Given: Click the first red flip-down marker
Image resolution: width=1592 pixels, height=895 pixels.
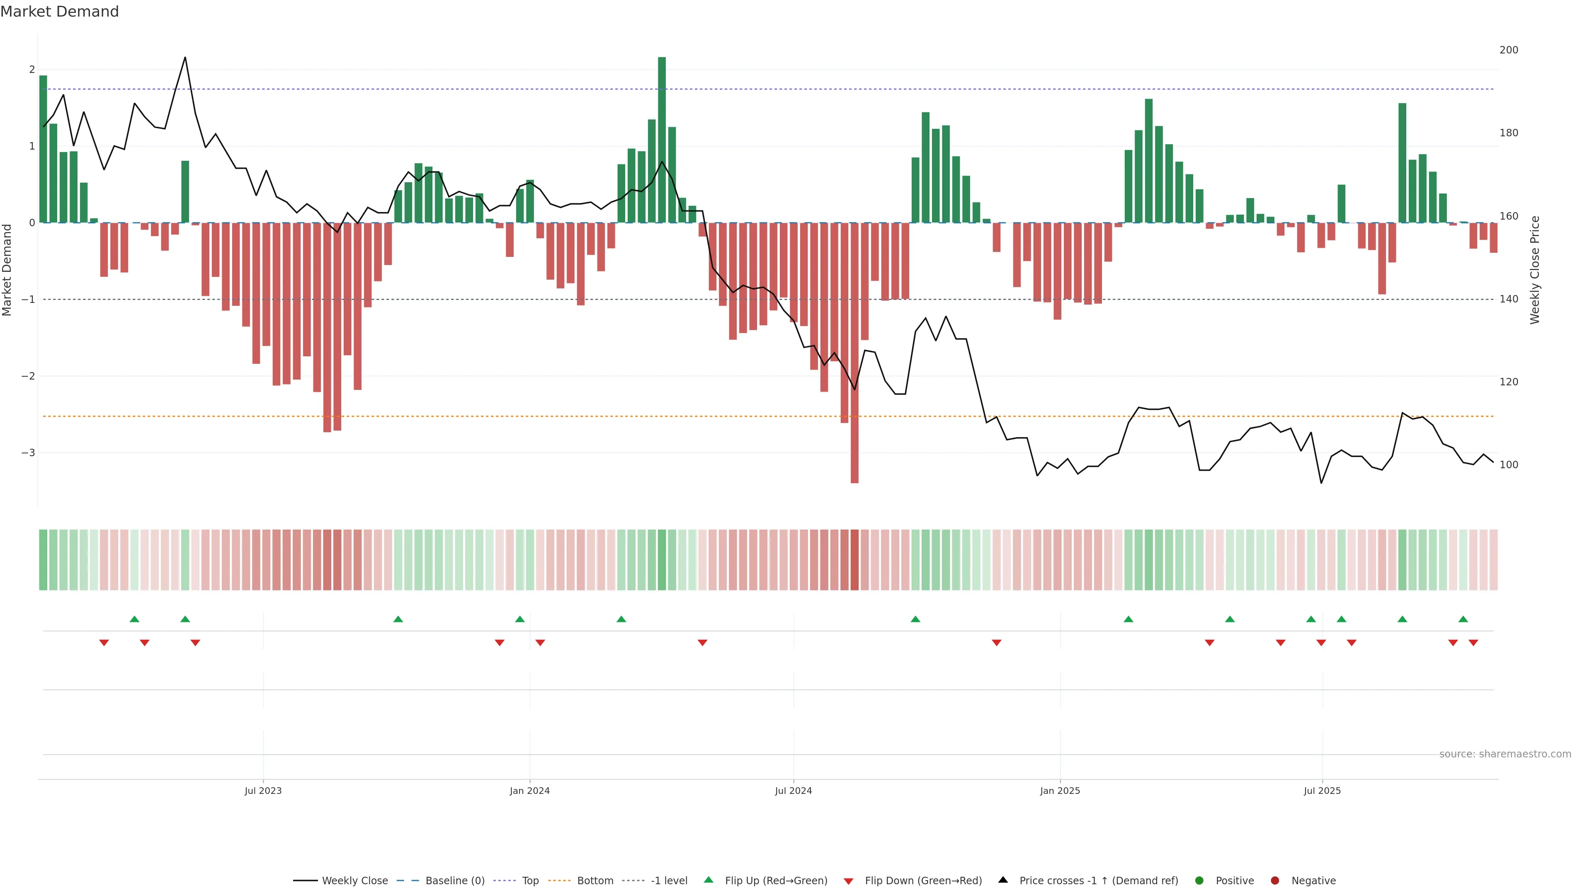Looking at the screenshot, I should click(x=104, y=643).
